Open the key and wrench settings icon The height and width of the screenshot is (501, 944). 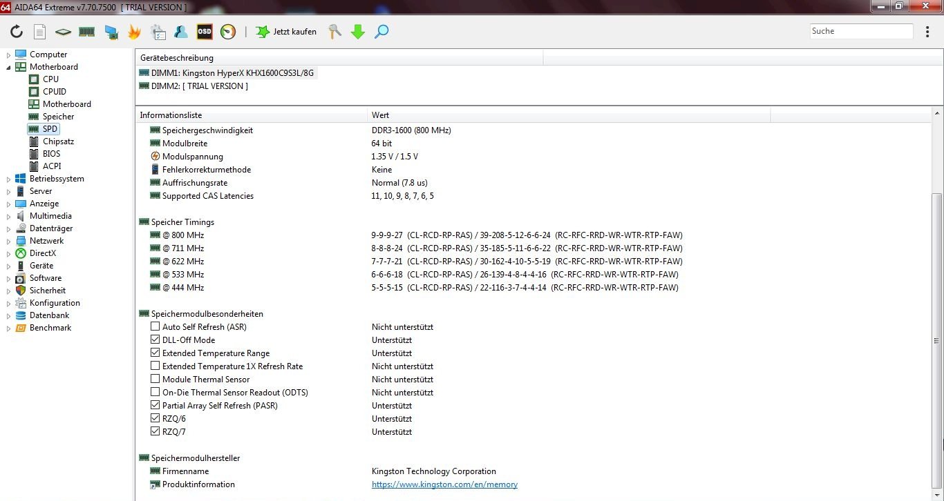pos(335,32)
